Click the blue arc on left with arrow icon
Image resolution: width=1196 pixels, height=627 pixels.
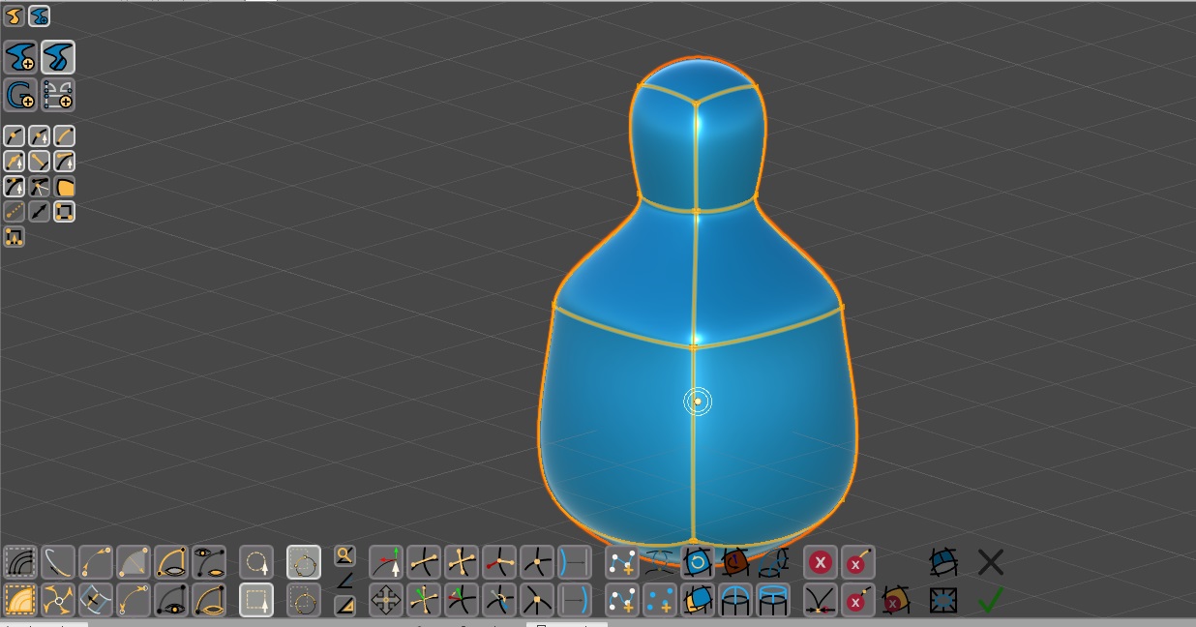point(574,562)
